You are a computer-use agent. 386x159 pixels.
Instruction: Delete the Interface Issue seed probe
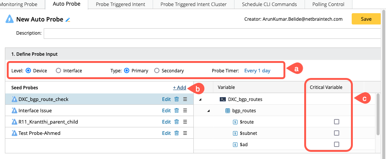point(176,111)
